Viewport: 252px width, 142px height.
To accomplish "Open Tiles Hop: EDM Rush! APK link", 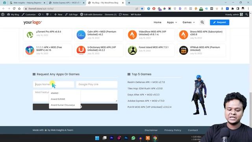I will point(145,88).
